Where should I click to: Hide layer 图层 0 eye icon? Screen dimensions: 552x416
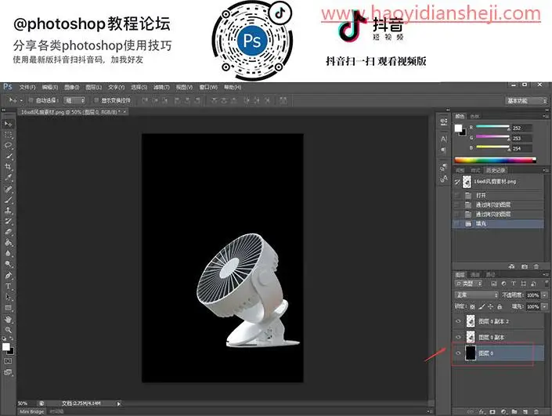(458, 353)
